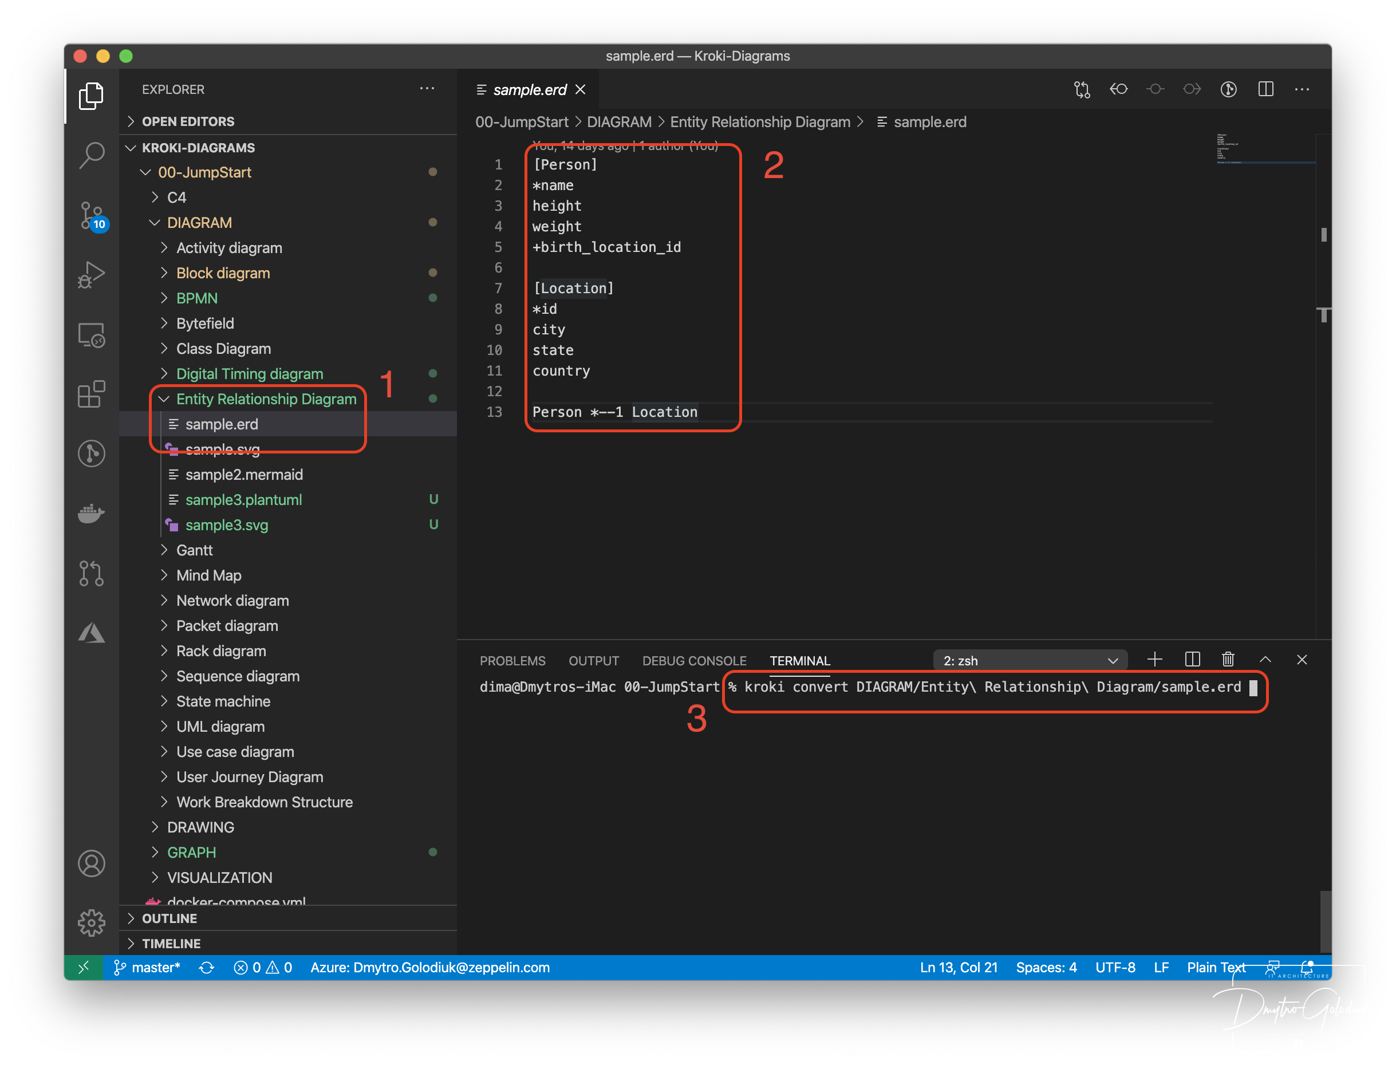Click the Open previous revision icon

[x=1118, y=89]
